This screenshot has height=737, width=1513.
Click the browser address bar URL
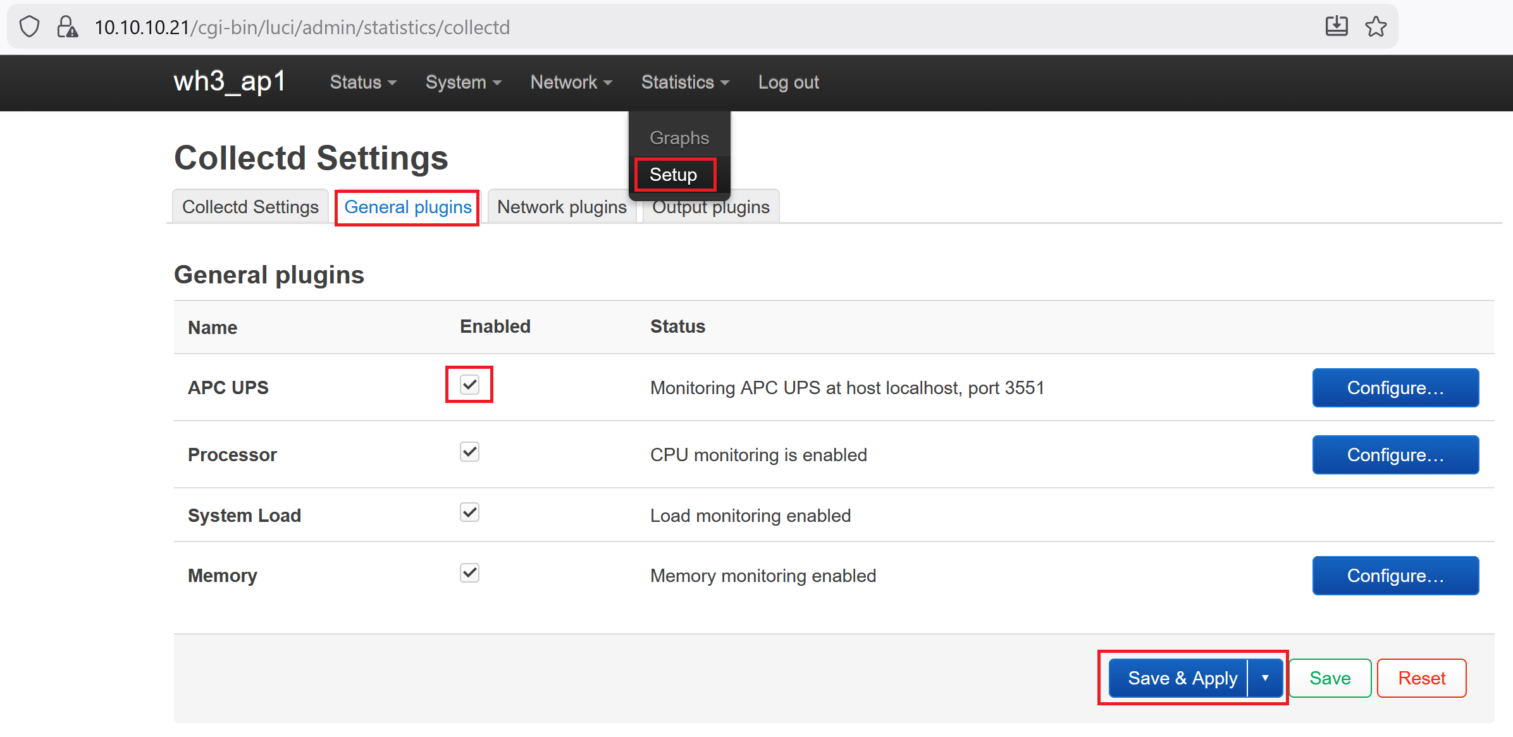tap(302, 27)
